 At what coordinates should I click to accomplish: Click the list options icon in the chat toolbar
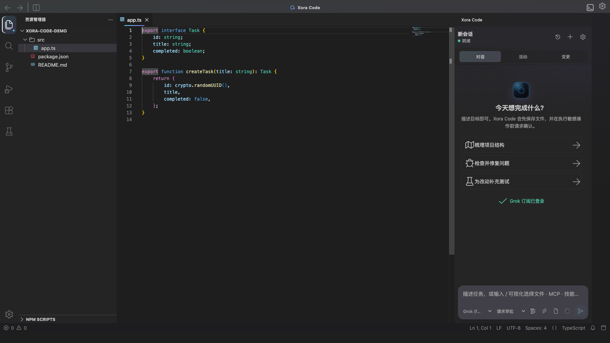[533, 311]
